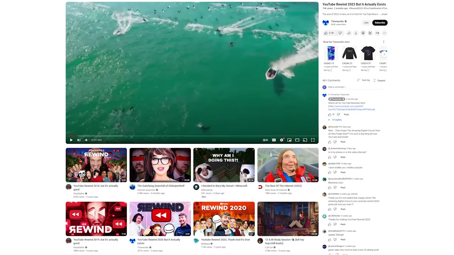Create a clip with scissors icon

click(x=370, y=33)
